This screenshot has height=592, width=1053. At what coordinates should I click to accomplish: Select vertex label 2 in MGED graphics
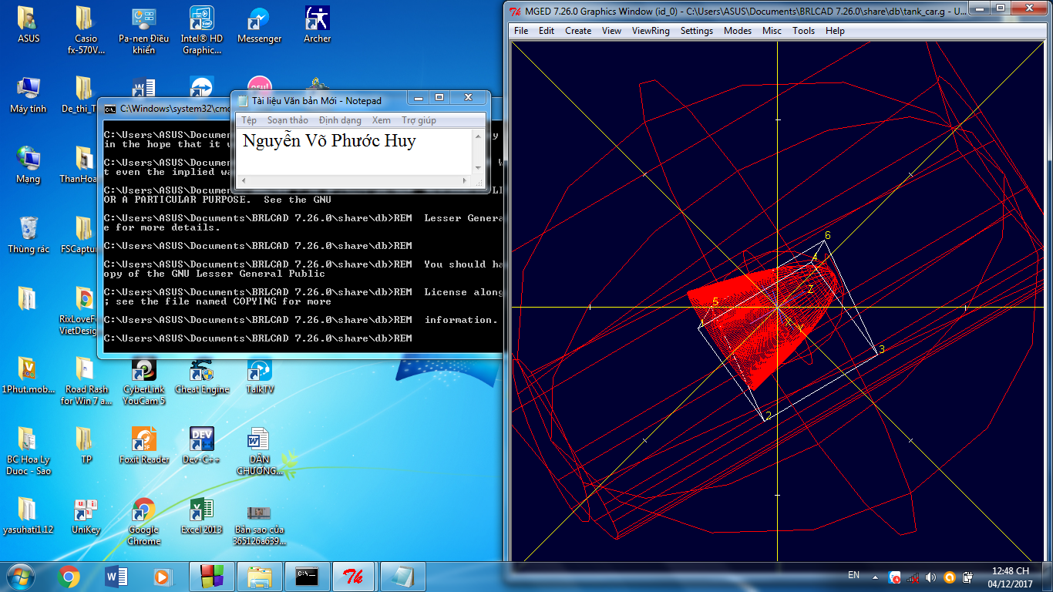769,415
